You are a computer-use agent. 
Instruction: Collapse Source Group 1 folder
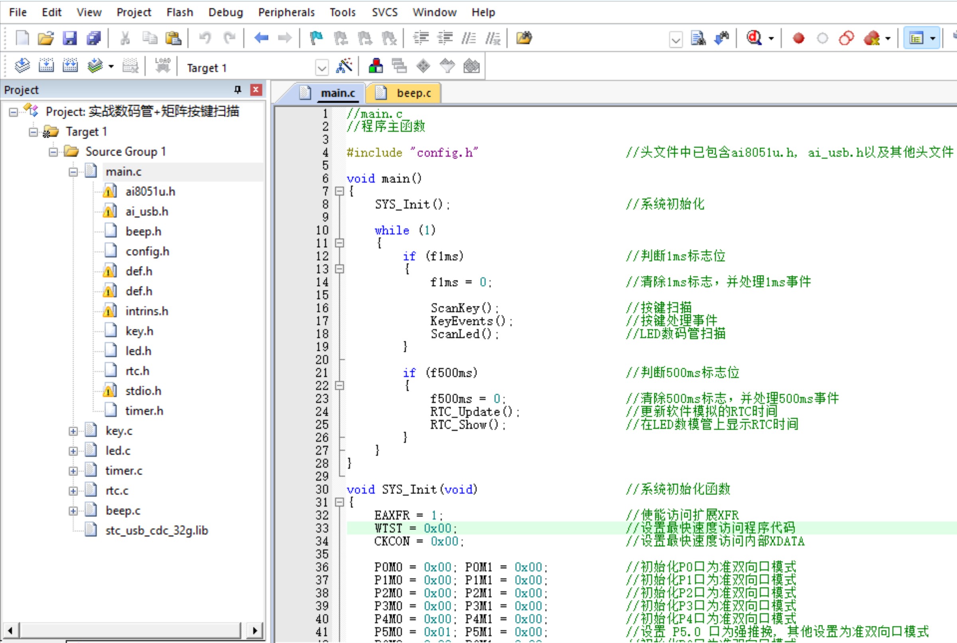(53, 152)
